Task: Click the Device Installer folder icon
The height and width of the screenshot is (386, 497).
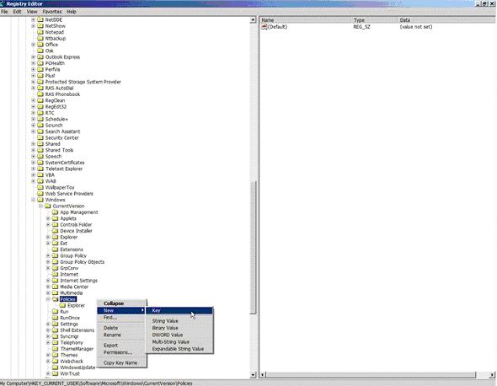Action: [x=55, y=231]
